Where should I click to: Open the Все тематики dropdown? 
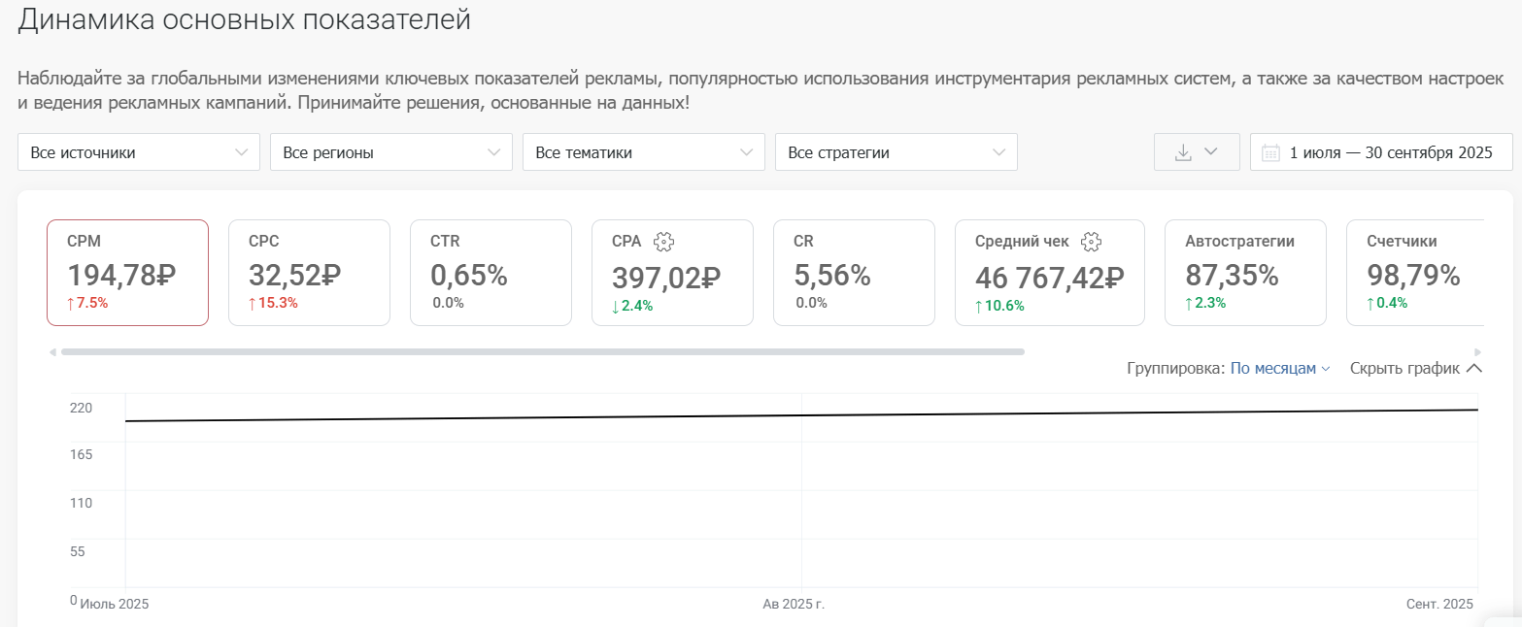644,152
